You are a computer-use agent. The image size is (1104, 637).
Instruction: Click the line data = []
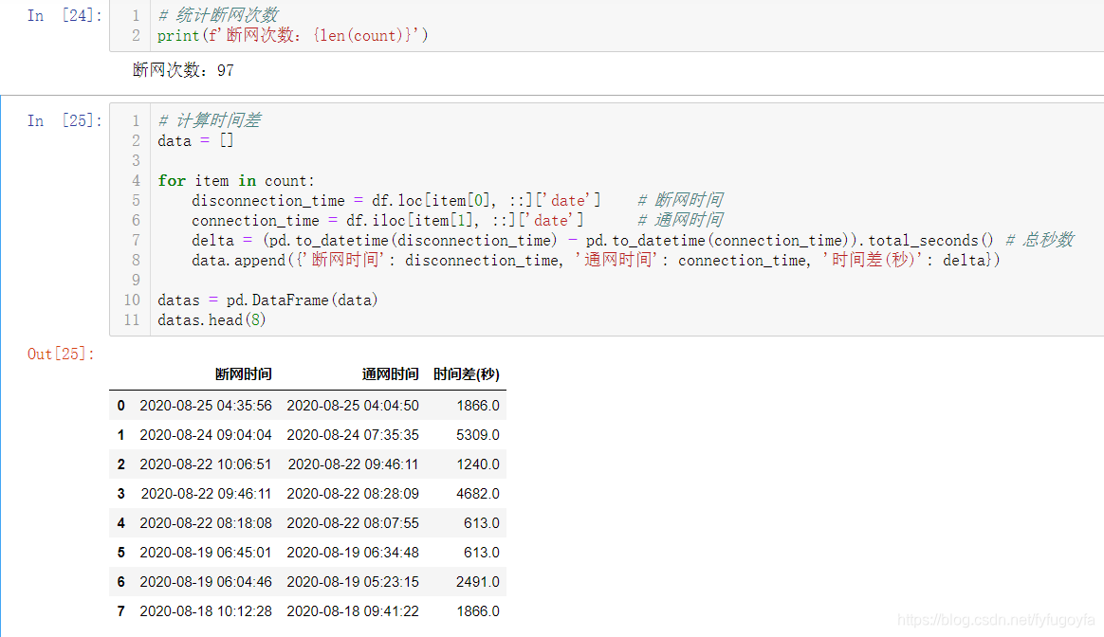(x=195, y=141)
